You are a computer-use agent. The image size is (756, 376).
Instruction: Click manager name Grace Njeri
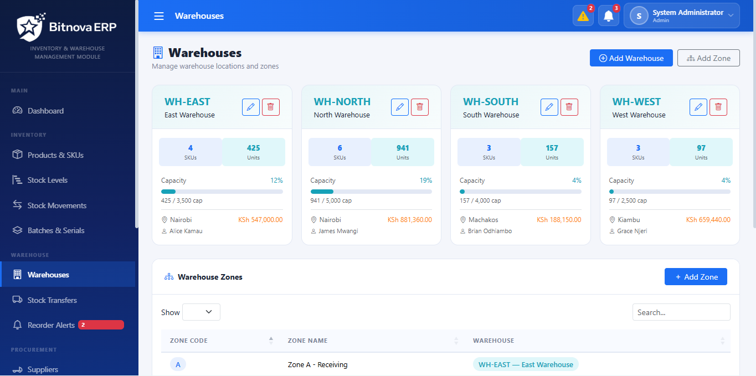632,231
